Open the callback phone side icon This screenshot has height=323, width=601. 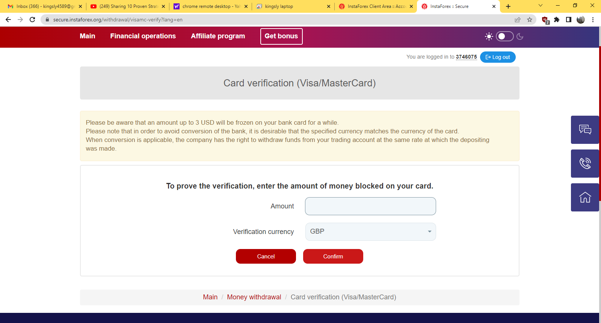click(585, 163)
